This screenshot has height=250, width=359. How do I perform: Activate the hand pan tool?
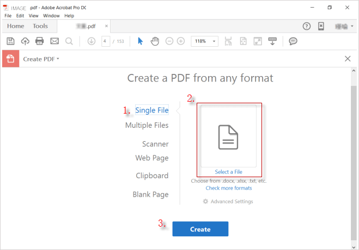click(155, 41)
